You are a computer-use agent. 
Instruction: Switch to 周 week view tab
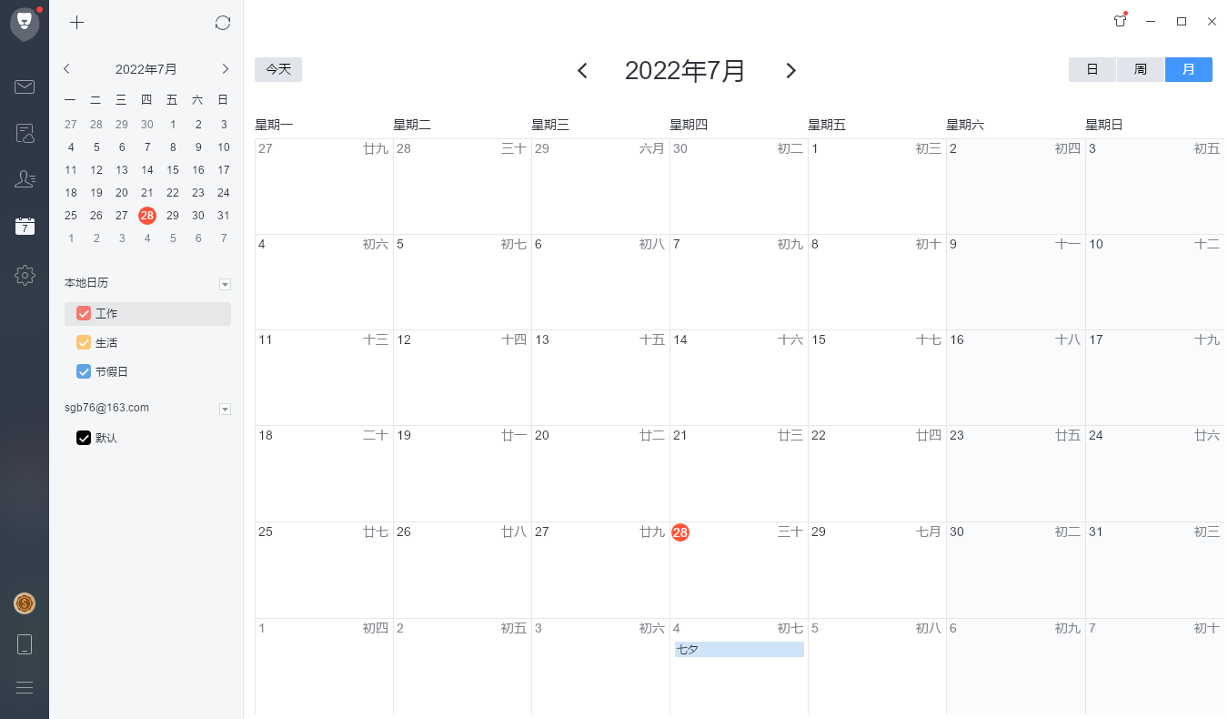[1140, 70]
